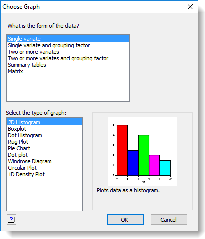Select 2D Histogram graph type
The image size is (205, 239).
click(x=44, y=122)
